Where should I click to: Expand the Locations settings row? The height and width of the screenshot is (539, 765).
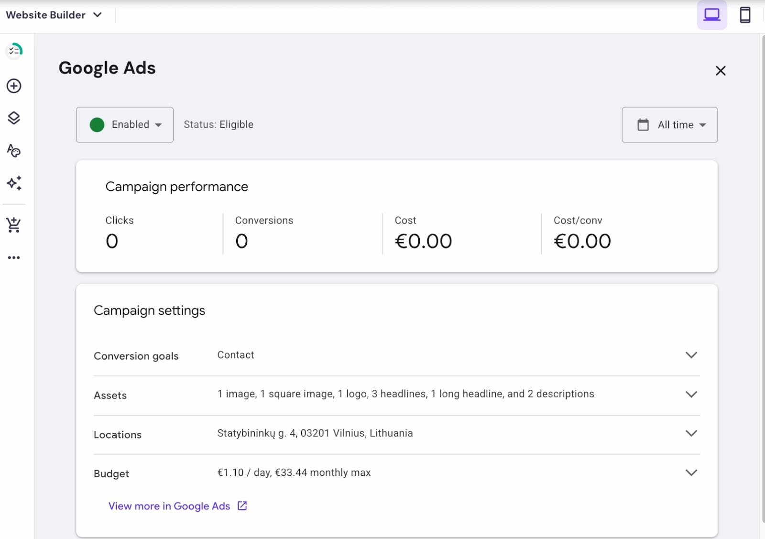tap(691, 433)
